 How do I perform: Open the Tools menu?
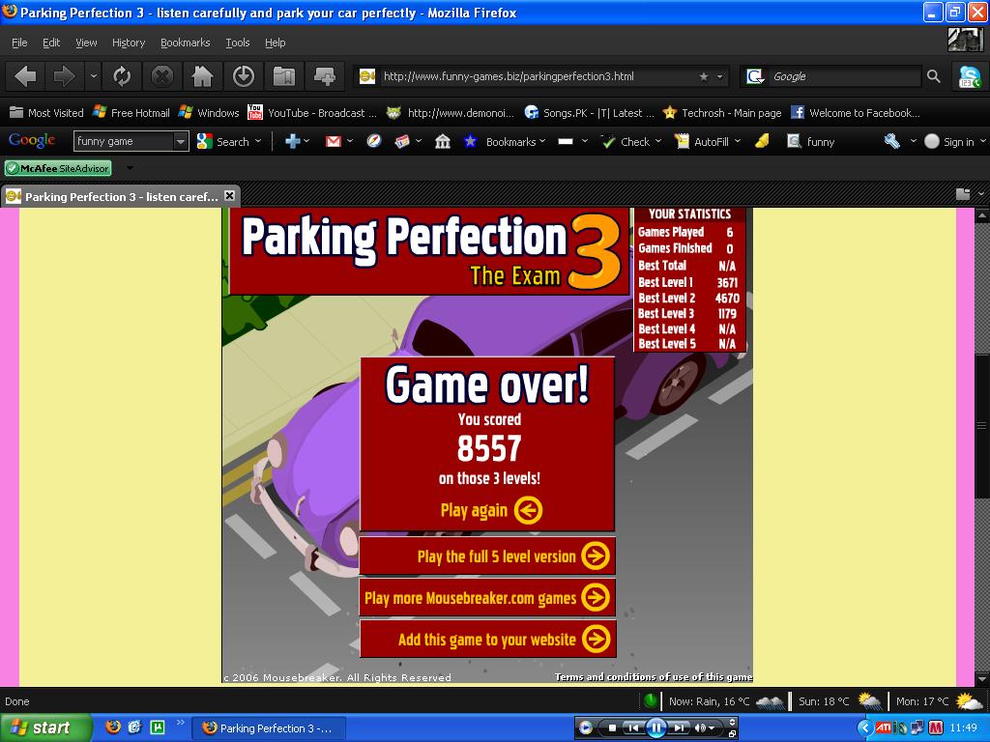click(x=238, y=43)
